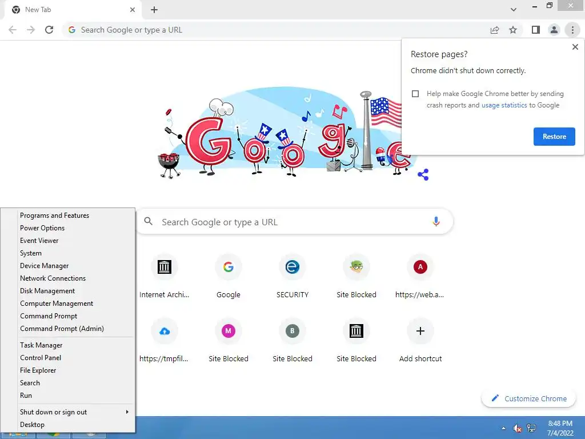Choose Programs and Features
Screen dimensions: 585x439
(x=67, y=215)
